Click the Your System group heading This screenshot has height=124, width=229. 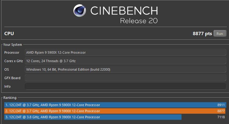tap(12, 45)
